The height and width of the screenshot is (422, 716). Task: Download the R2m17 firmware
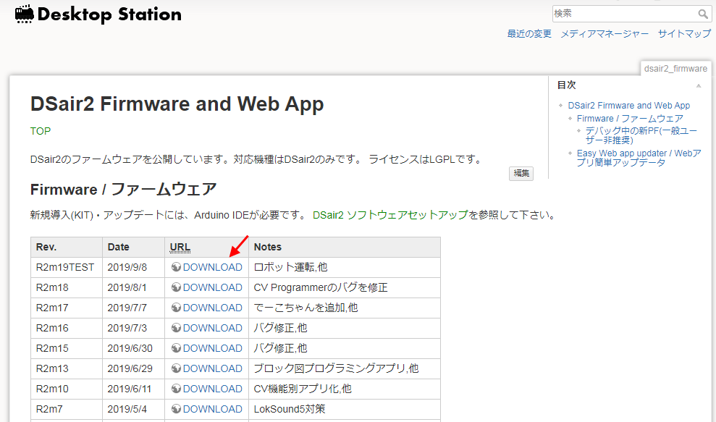(x=212, y=308)
